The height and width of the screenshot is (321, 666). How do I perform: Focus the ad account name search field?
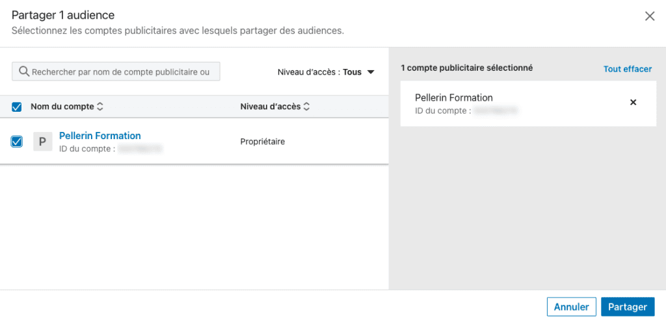pyautogui.click(x=120, y=72)
